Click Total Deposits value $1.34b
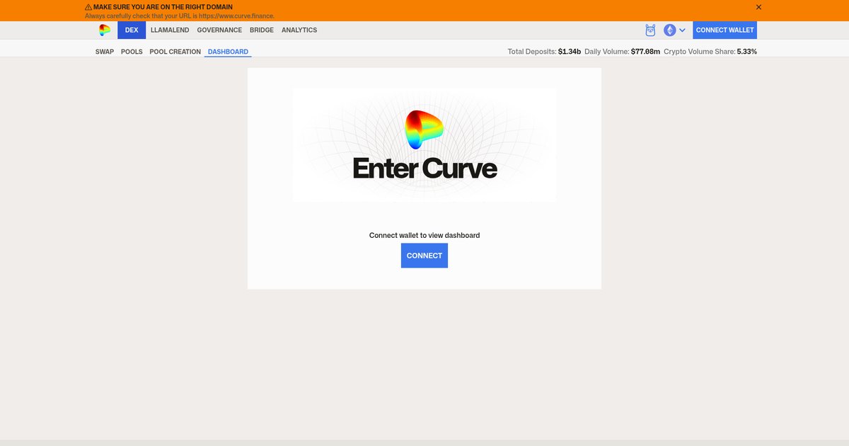This screenshot has width=849, height=446. coord(570,52)
